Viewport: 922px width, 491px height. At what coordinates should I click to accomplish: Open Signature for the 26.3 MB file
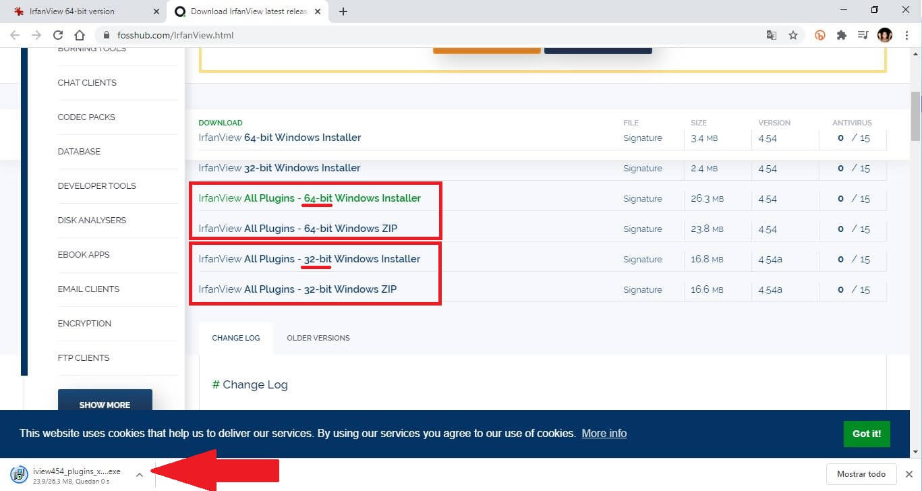(x=643, y=199)
